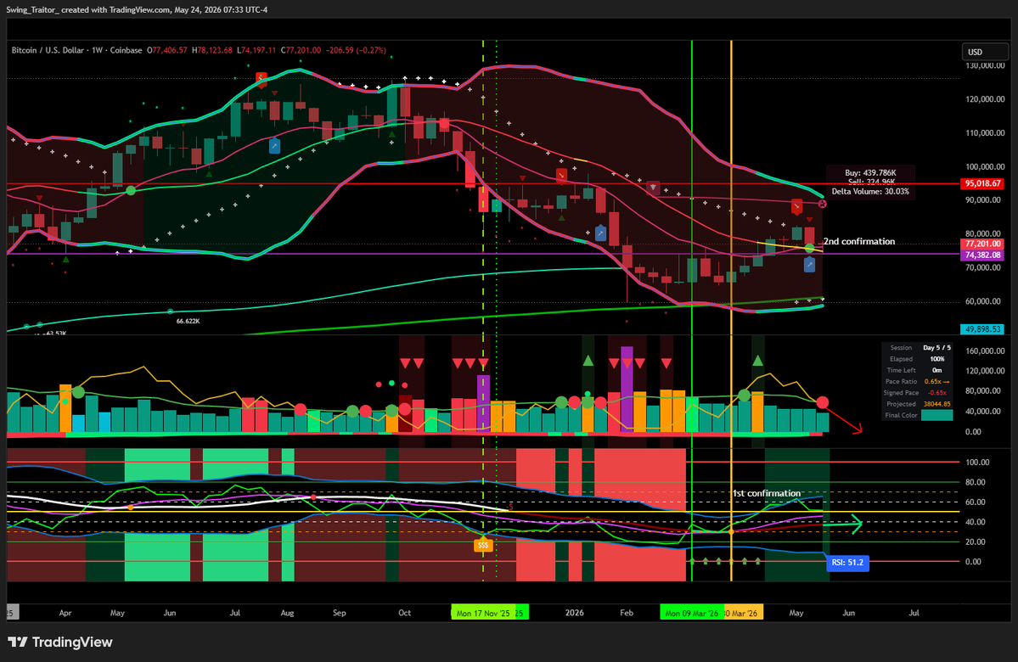Screen dimensions: 1018x662
Task: Click the blue arrow signal label near late January
Action: tap(601, 233)
